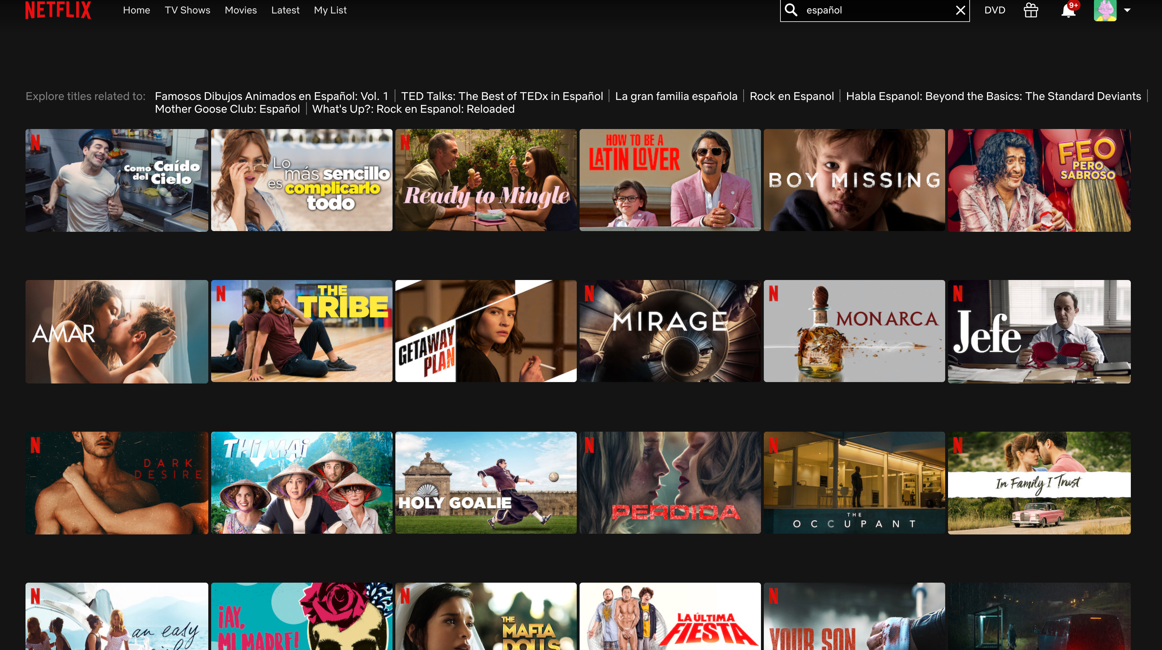Click the DVD link in the header
Viewport: 1162px width, 650px height.
tap(995, 10)
